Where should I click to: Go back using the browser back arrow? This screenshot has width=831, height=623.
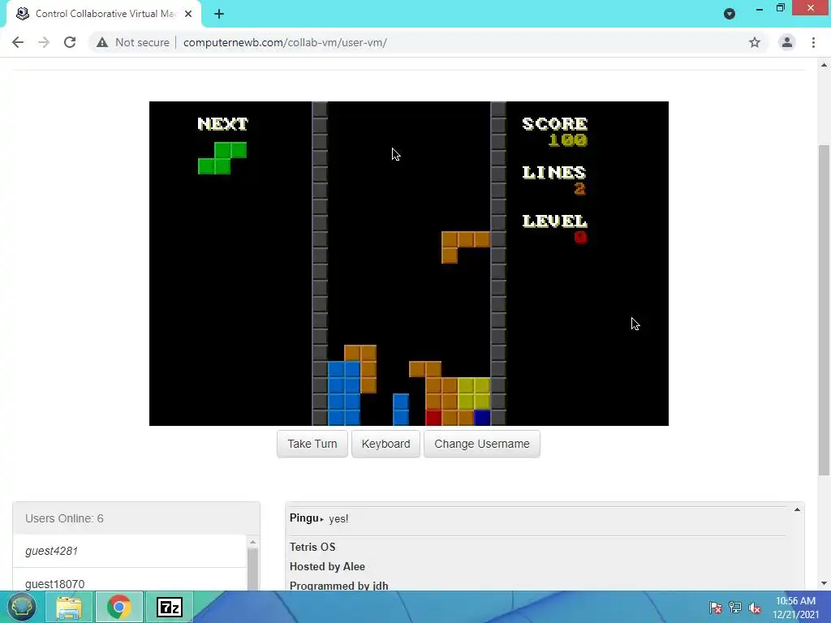[x=18, y=42]
